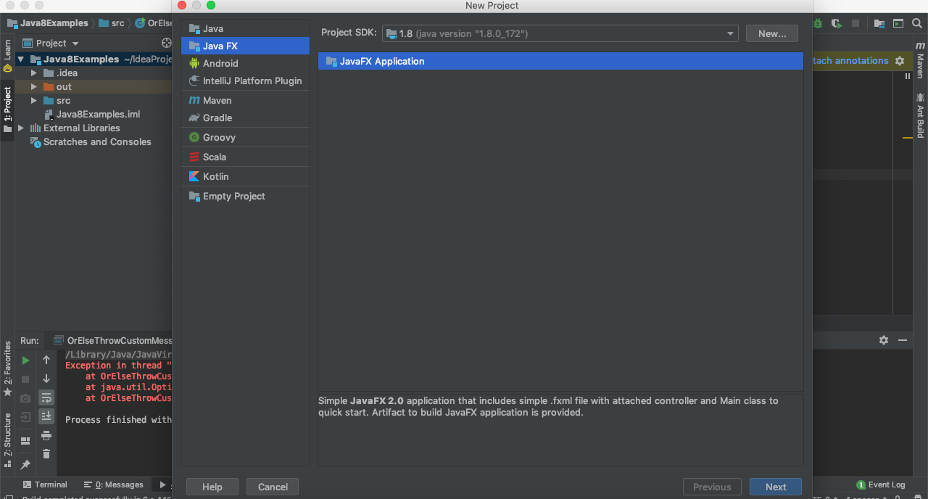The width and height of the screenshot is (928, 499).
Task: Click the annotations banner gear icon
Action: click(x=900, y=61)
